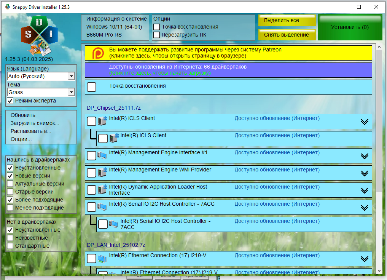The image size is (387, 280).
Task: Click the Snappy Driver Installer logo
Action: 39,35
